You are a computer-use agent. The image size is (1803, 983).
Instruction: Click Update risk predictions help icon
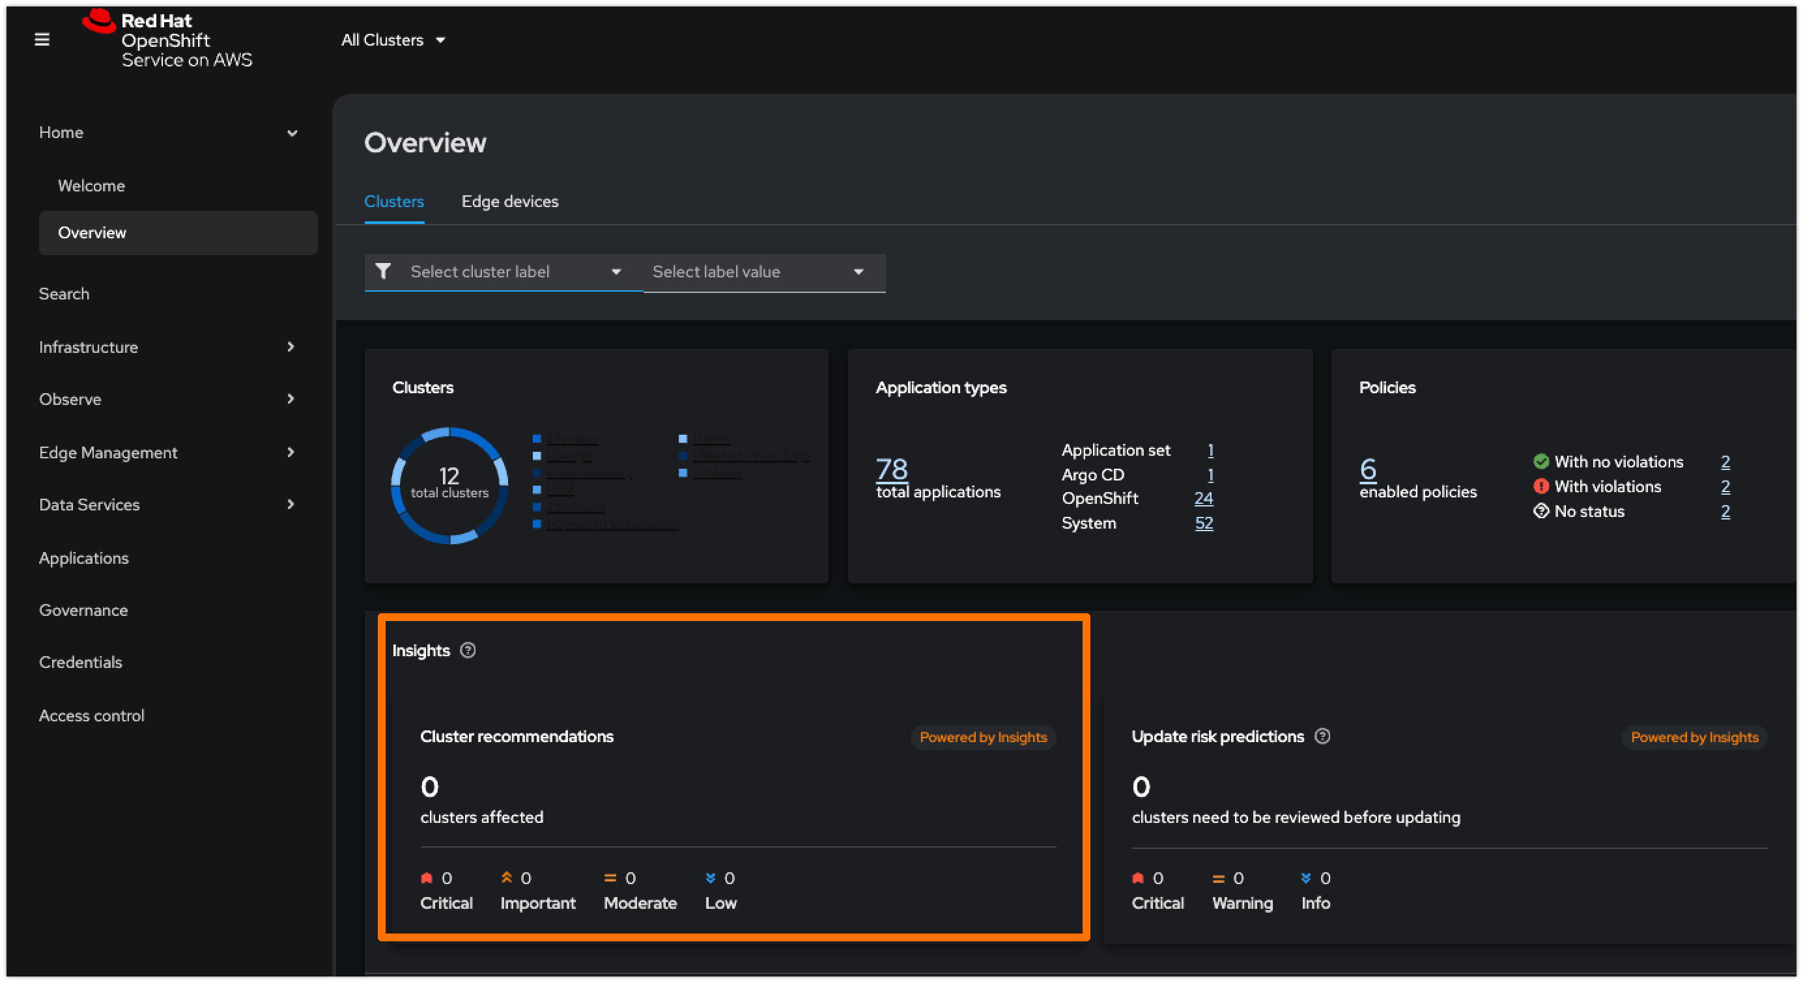pyautogui.click(x=1322, y=736)
